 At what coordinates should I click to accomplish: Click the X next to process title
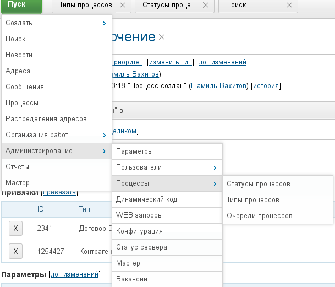tap(162, 37)
